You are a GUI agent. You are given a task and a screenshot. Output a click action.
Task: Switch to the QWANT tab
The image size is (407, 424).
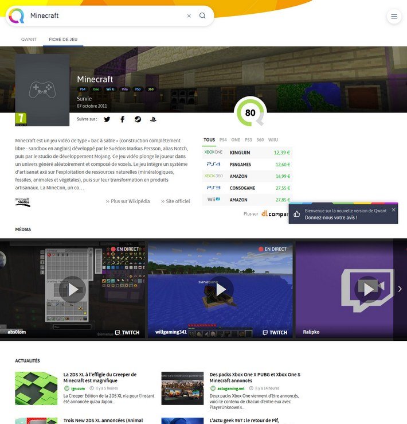[29, 40]
